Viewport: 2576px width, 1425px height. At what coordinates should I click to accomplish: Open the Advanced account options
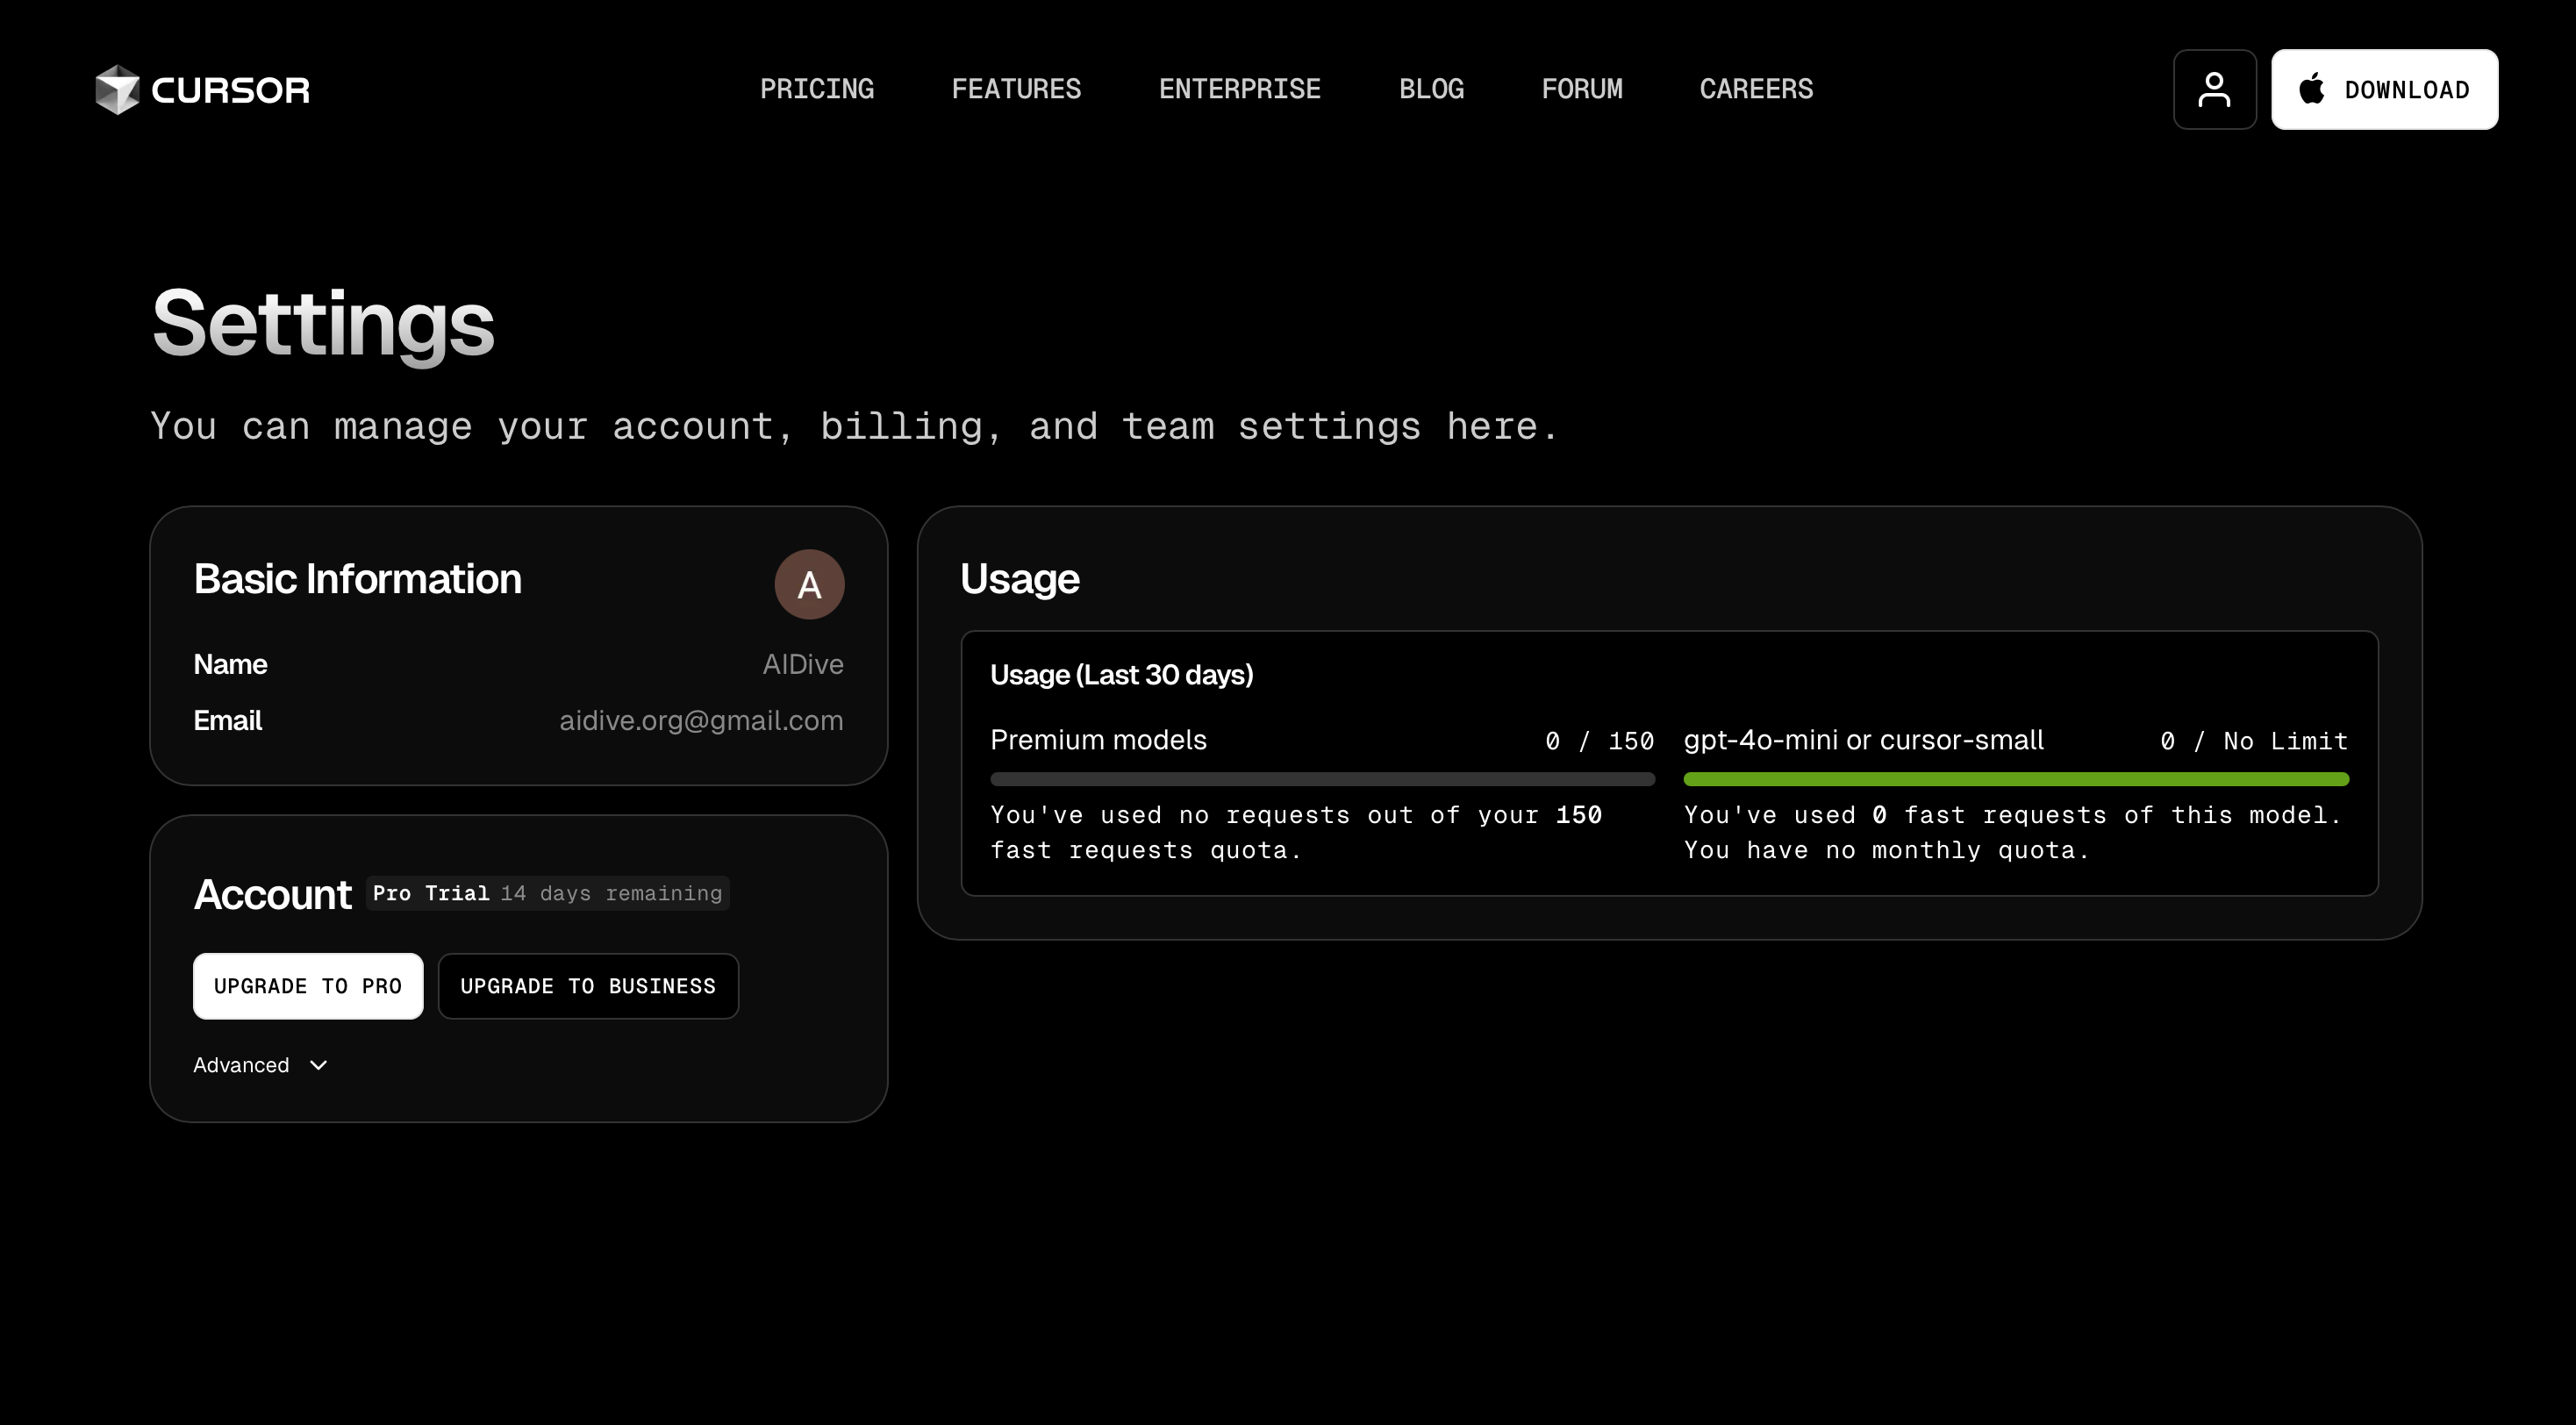click(x=260, y=1065)
